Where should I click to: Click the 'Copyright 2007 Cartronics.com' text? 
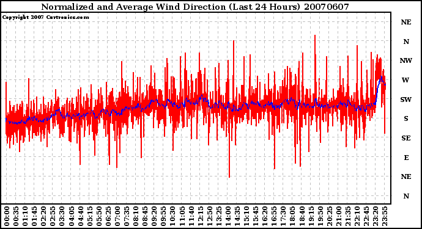[x=45, y=17]
